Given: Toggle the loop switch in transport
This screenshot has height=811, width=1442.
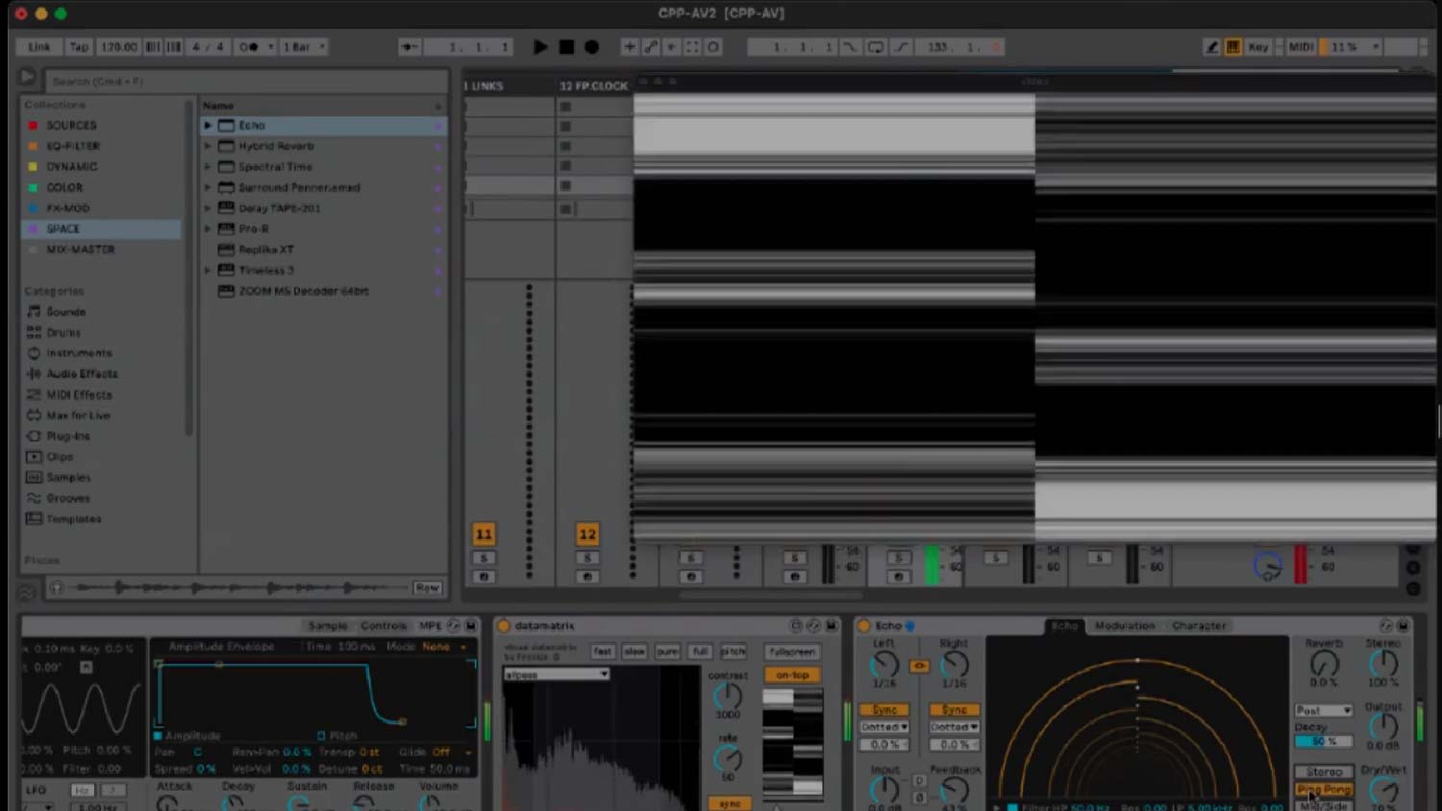Looking at the screenshot, I should [875, 46].
